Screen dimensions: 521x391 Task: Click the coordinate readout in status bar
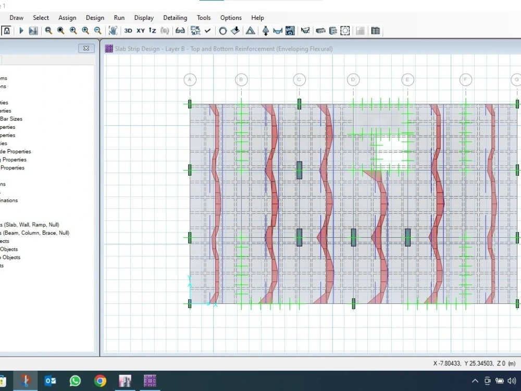pyautogui.click(x=474, y=363)
